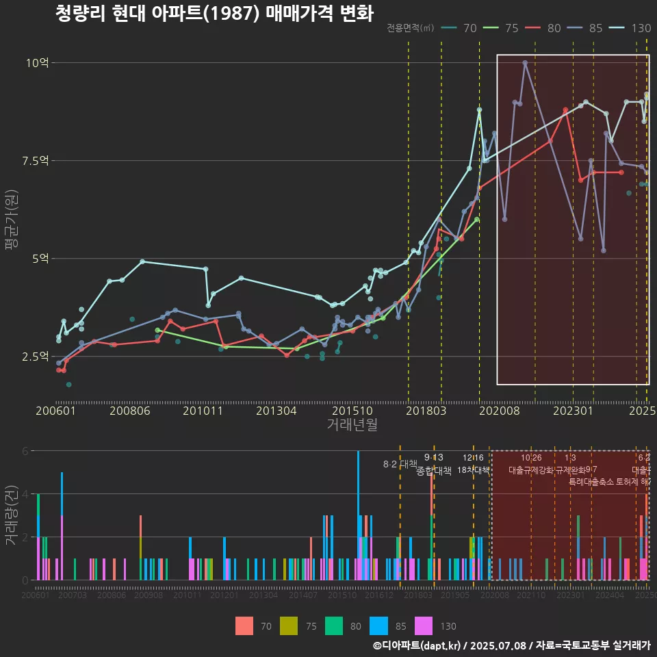657x657 pixels.
Task: Click the 0 tick on volume chart y-axis
Action: coord(25,580)
